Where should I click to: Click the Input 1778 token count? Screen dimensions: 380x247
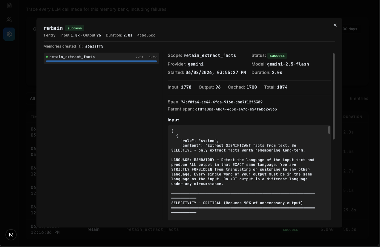pos(186,87)
